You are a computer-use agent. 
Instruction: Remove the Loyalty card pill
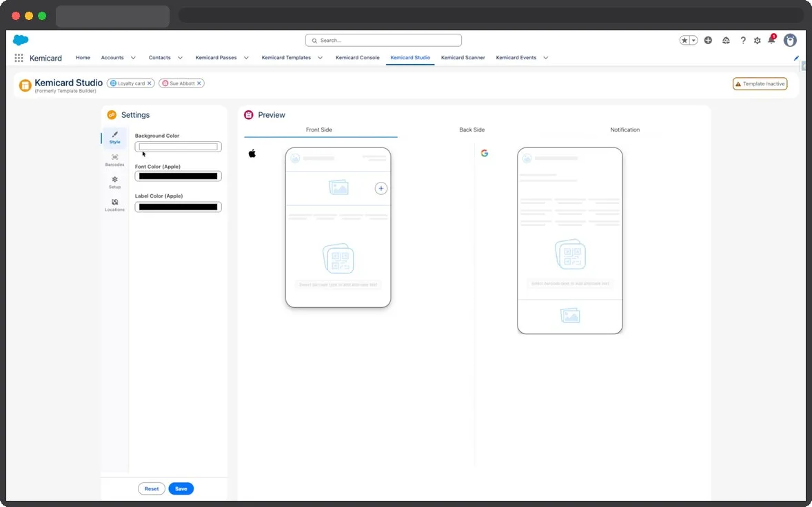pyautogui.click(x=149, y=83)
